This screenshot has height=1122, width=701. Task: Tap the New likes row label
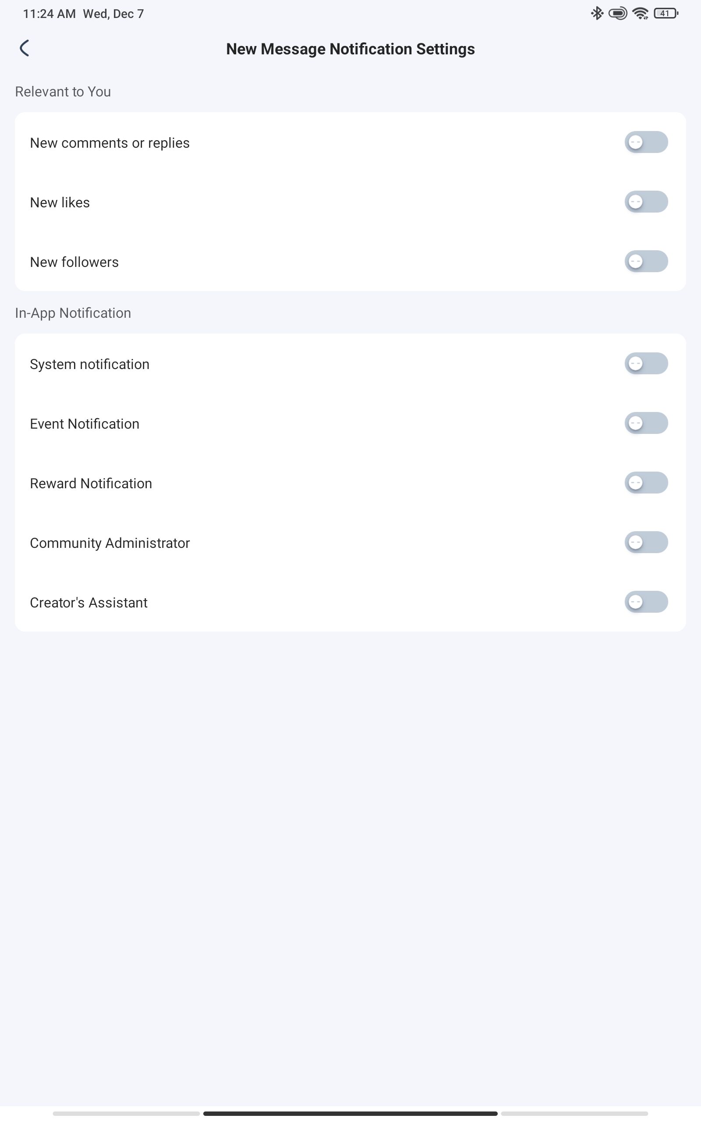coord(60,202)
